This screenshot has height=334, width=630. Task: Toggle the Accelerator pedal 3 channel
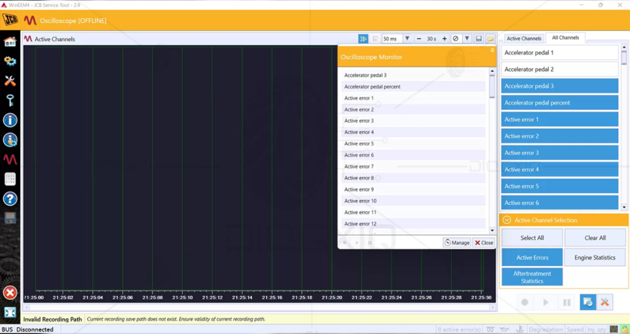559,86
